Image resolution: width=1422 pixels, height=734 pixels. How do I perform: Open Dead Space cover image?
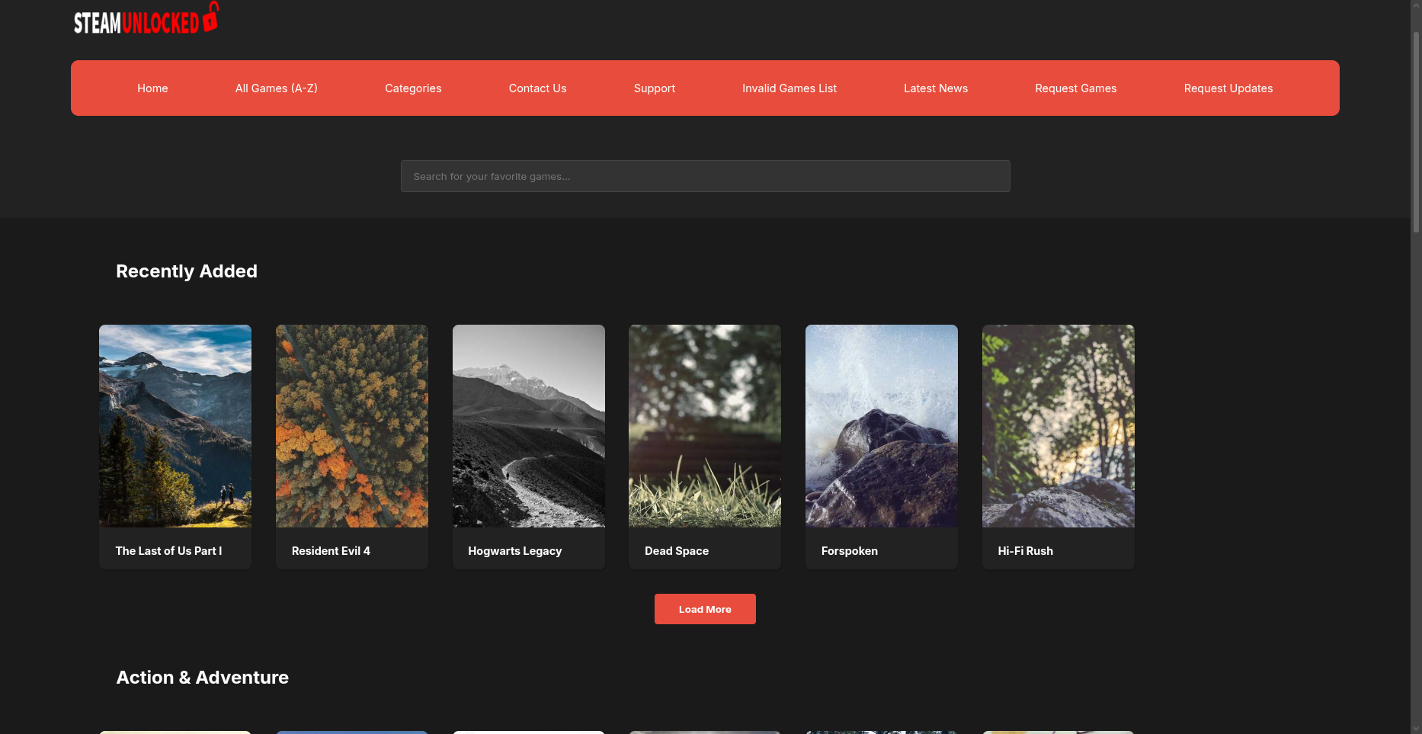tap(705, 426)
